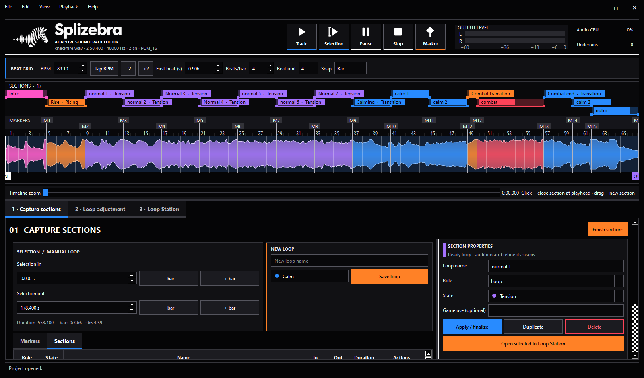Click Tap BPM button
Screen dimensions: 644x378
pyautogui.click(x=104, y=68)
